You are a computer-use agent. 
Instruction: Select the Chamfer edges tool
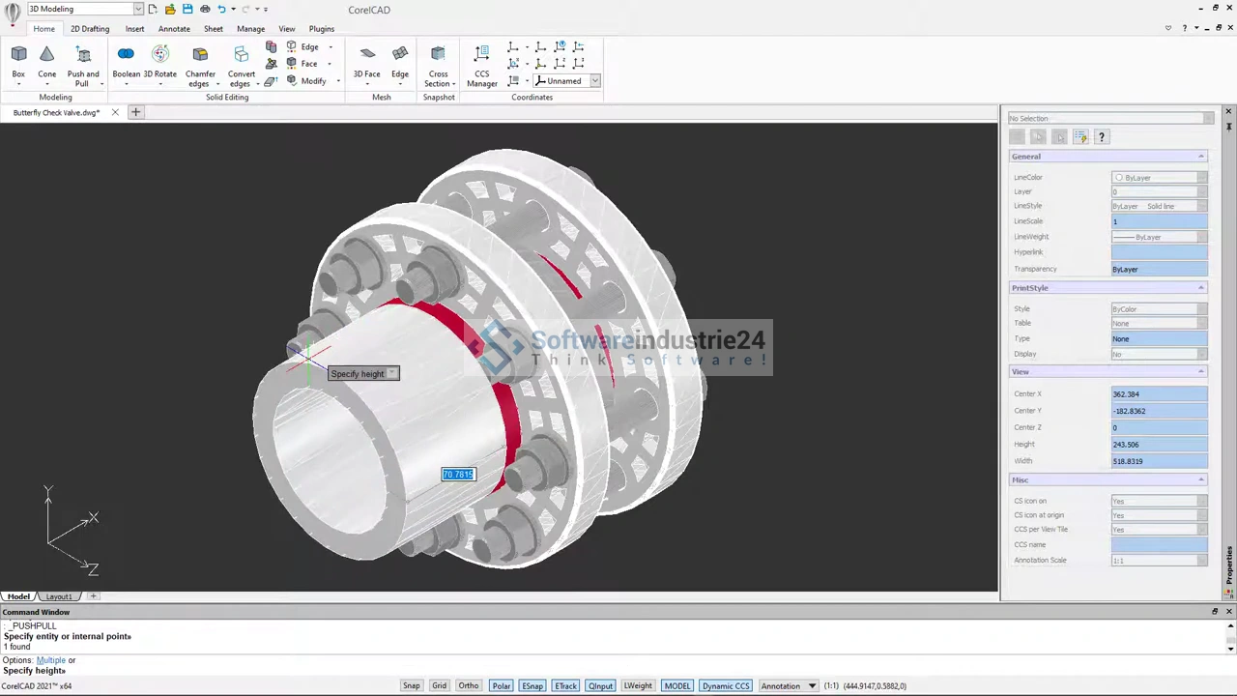click(x=200, y=64)
